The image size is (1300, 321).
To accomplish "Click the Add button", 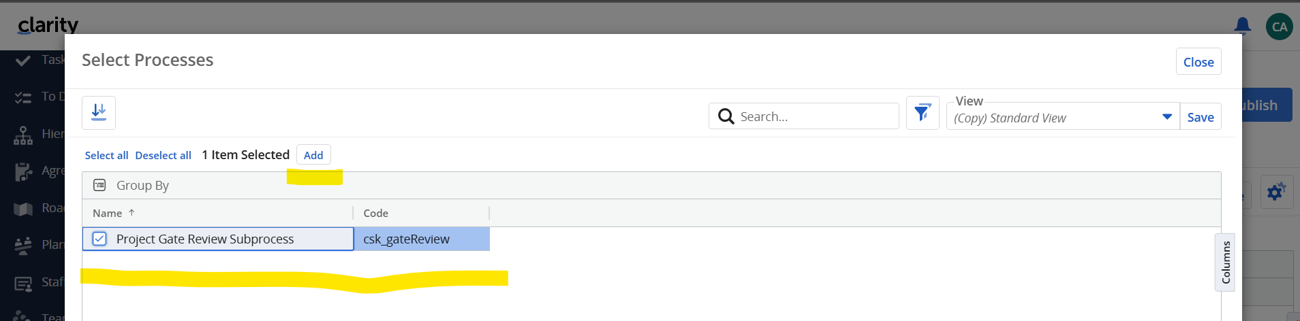I will [x=313, y=155].
